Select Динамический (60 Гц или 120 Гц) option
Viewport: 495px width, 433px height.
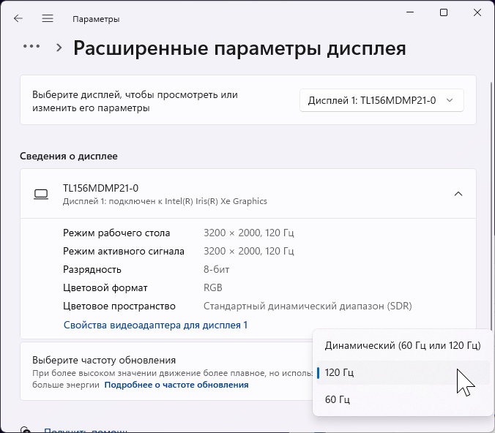point(402,345)
